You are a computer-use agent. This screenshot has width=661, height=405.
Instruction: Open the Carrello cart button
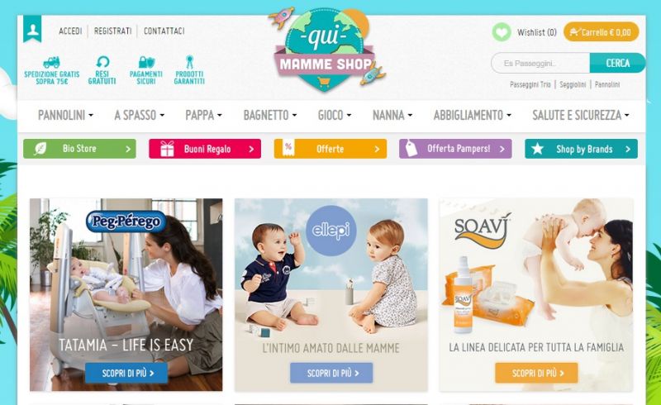point(602,32)
